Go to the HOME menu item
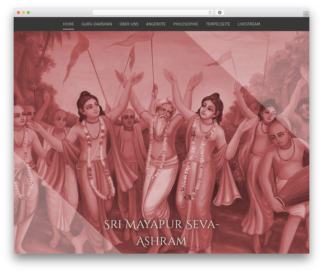 click(68, 24)
